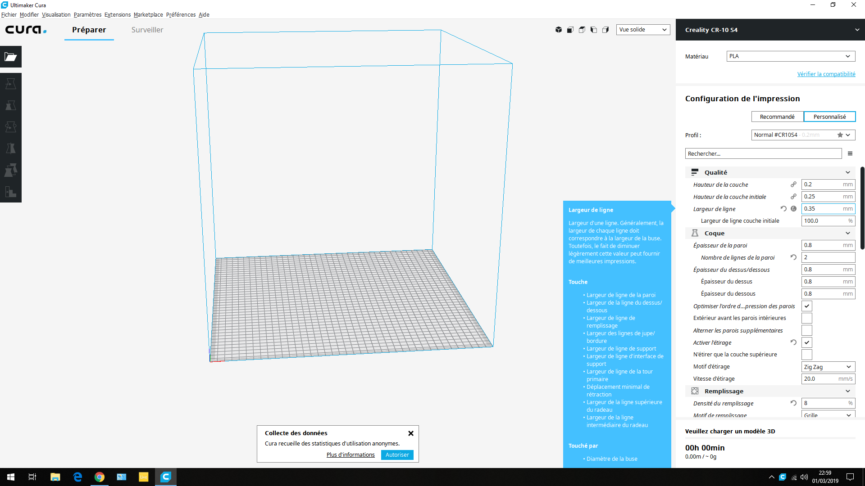Uncheck the Activer l'étirage checkbox

tap(807, 342)
